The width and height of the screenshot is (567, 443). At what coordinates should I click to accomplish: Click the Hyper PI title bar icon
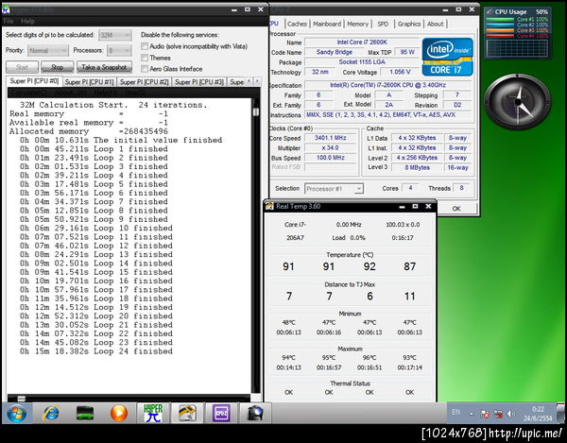tap(6, 9)
